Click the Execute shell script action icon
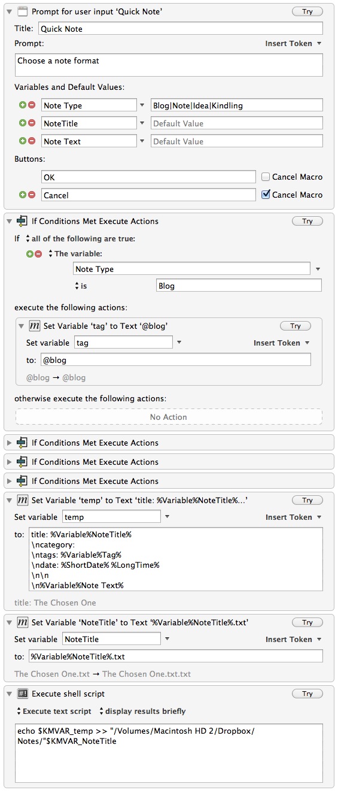 coord(23,694)
